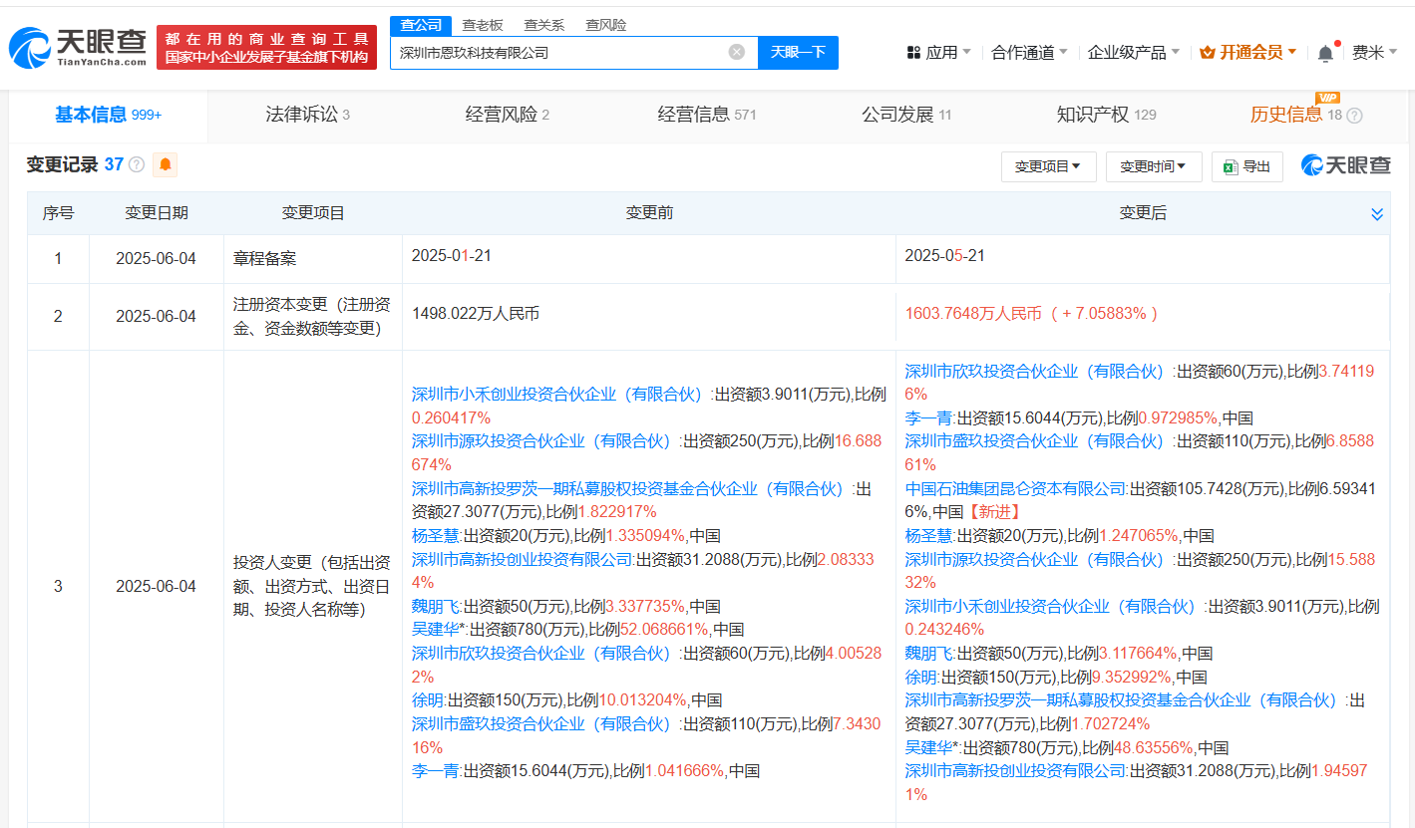The image size is (1415, 828).
Task: Switch to the 知识产权 tab
Action: pyautogui.click(x=1106, y=115)
